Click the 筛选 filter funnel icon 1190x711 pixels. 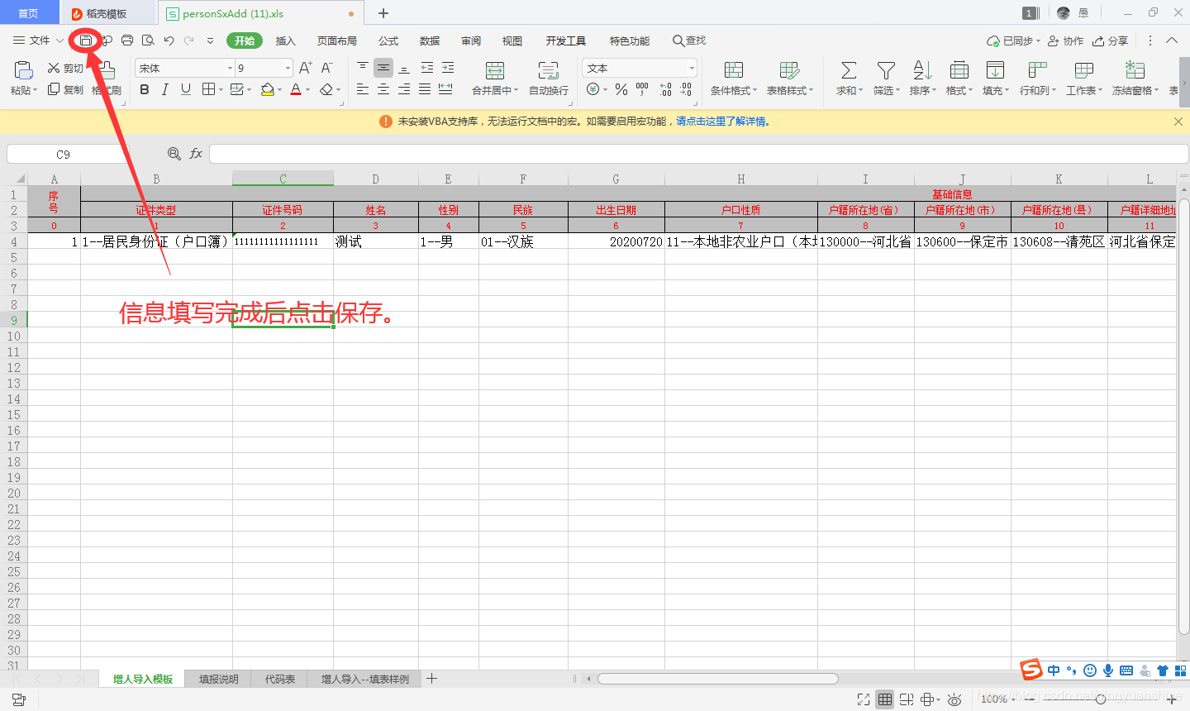pos(886,70)
